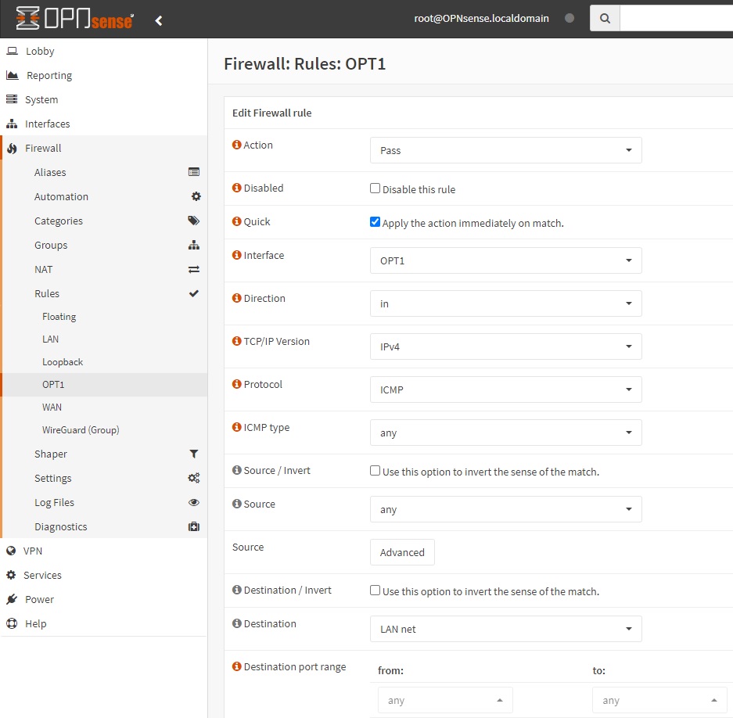Check the Source / Invert option
Image resolution: width=733 pixels, height=718 pixels.
click(x=375, y=471)
